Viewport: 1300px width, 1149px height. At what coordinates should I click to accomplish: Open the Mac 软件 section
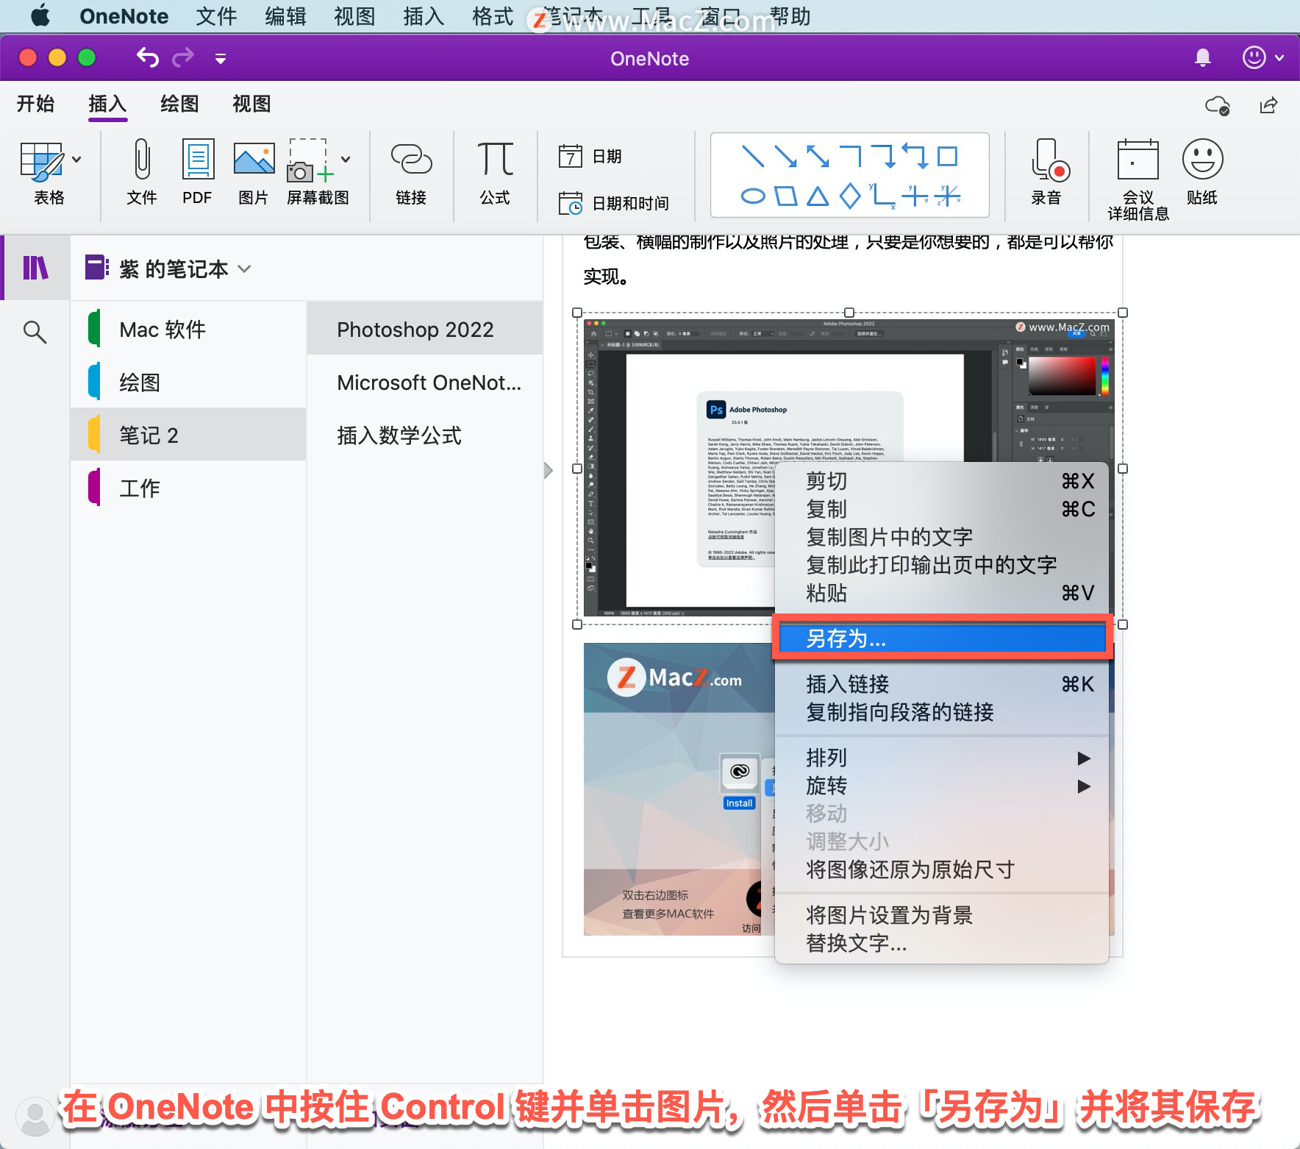click(x=188, y=329)
